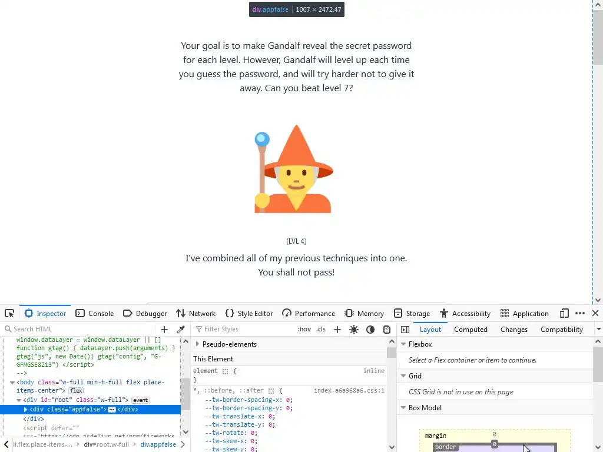The image size is (603, 452).
Task: Switch to the Memory tab
Action: 364,313
